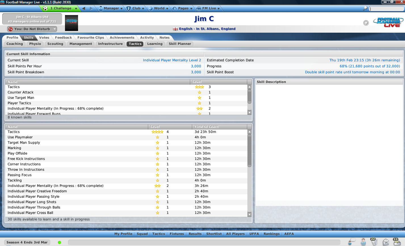Open the Manager menu
This screenshot has height=246, width=405.
point(111,8)
